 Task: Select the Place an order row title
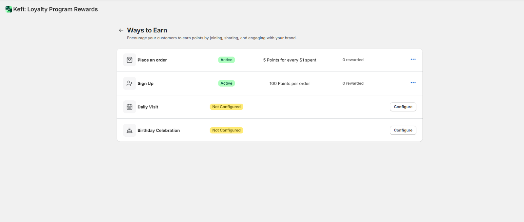click(x=152, y=60)
